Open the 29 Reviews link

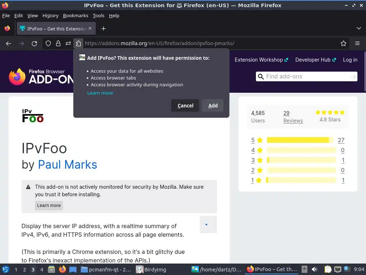pyautogui.click(x=293, y=117)
